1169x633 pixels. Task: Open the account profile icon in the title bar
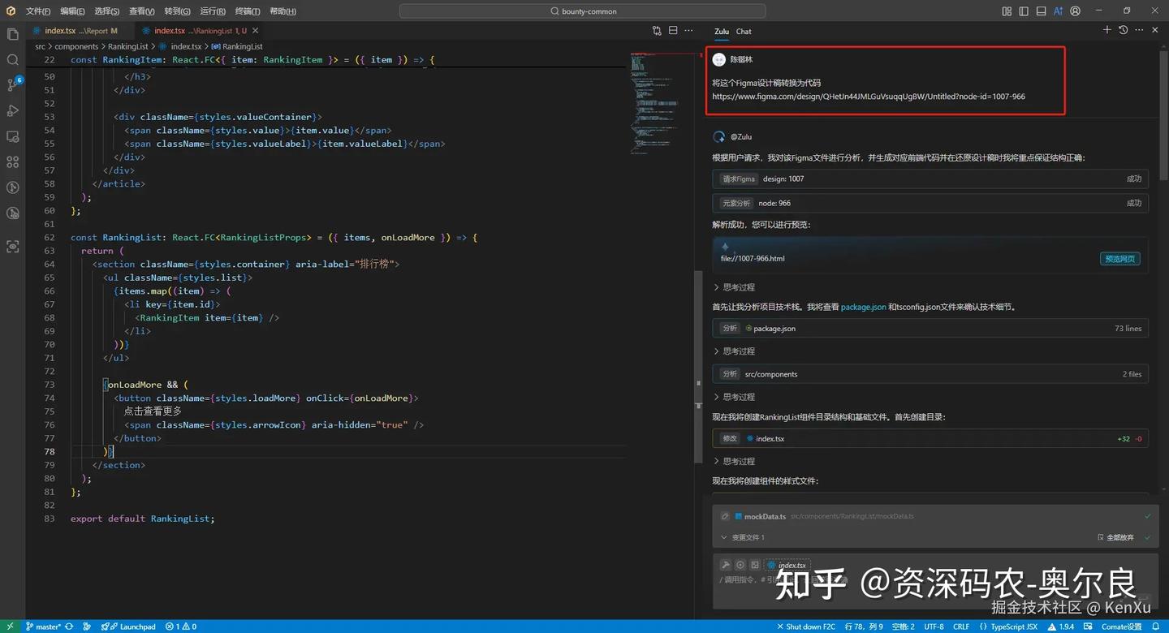point(1076,11)
